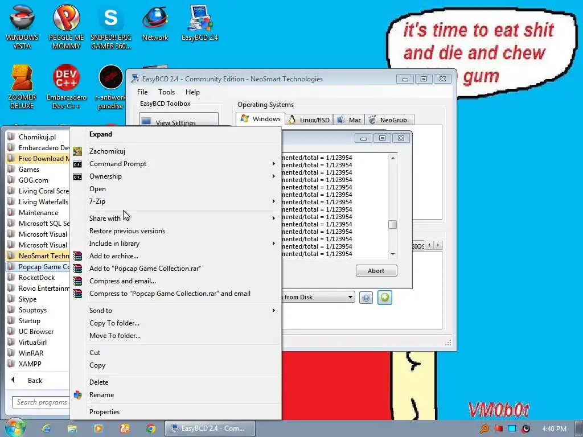Launch Google Chrome from the taskbar
The image size is (583, 437).
pos(150,428)
